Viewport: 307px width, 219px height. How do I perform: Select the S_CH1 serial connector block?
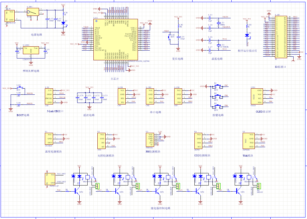tap(121, 97)
